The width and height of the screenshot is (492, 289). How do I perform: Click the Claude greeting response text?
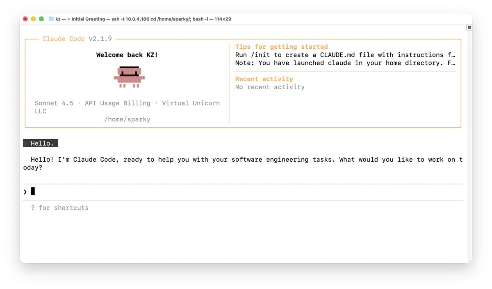click(x=243, y=164)
